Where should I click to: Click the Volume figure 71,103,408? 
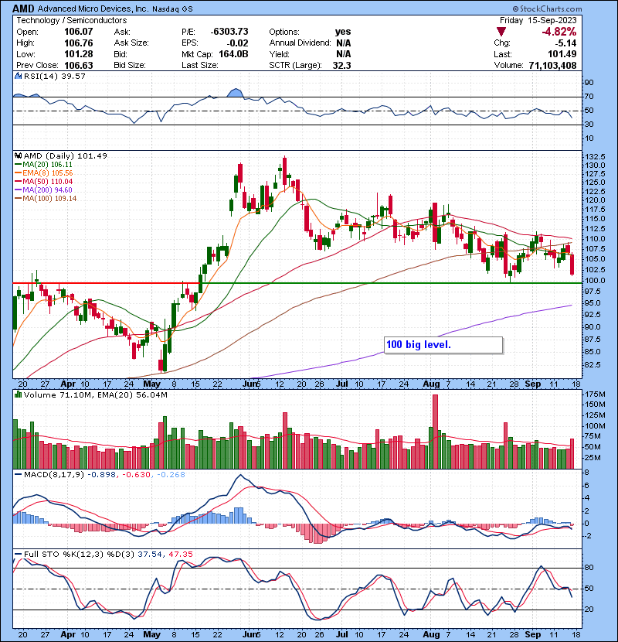click(x=552, y=65)
